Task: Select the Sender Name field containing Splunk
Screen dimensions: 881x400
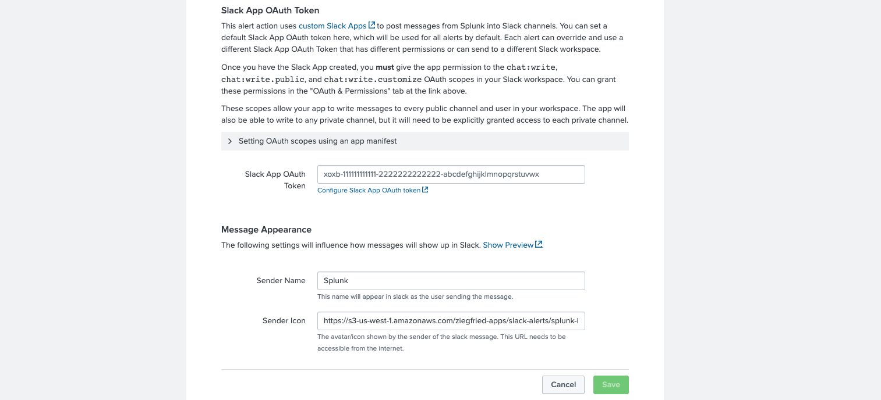Action: 451,280
